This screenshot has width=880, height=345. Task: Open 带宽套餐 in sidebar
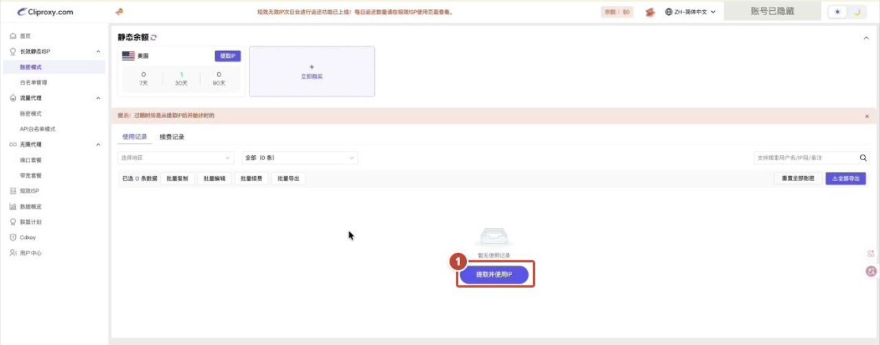30,176
